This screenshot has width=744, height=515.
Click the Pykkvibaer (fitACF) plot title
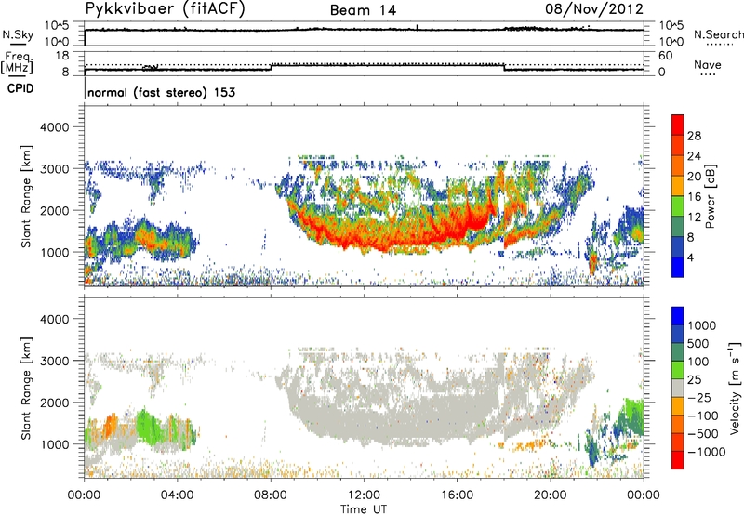[x=166, y=9]
